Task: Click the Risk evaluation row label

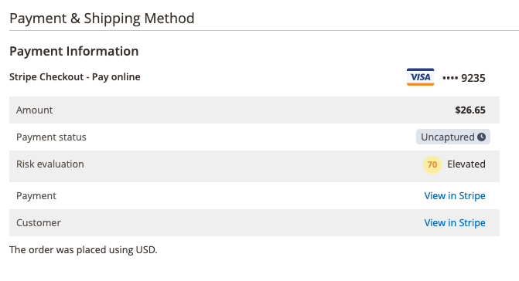Action: coord(50,164)
